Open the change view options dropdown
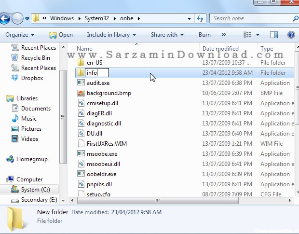 [x=258, y=35]
